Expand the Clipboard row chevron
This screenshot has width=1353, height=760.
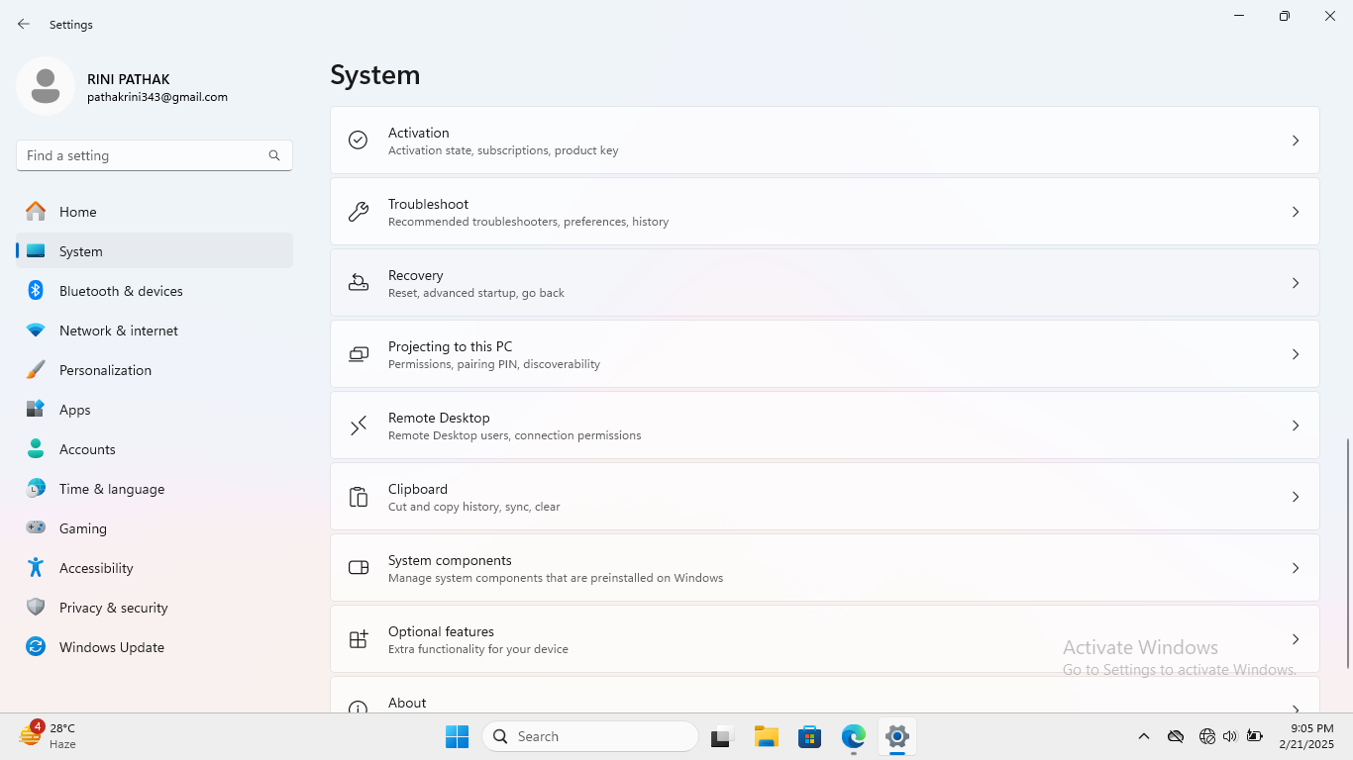coord(1295,497)
